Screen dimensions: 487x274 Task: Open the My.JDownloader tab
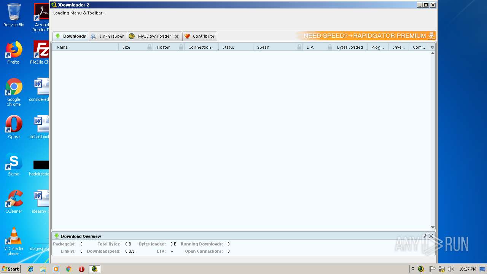pyautogui.click(x=151, y=36)
